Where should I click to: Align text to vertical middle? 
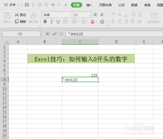pyautogui.click(x=120, y=15)
